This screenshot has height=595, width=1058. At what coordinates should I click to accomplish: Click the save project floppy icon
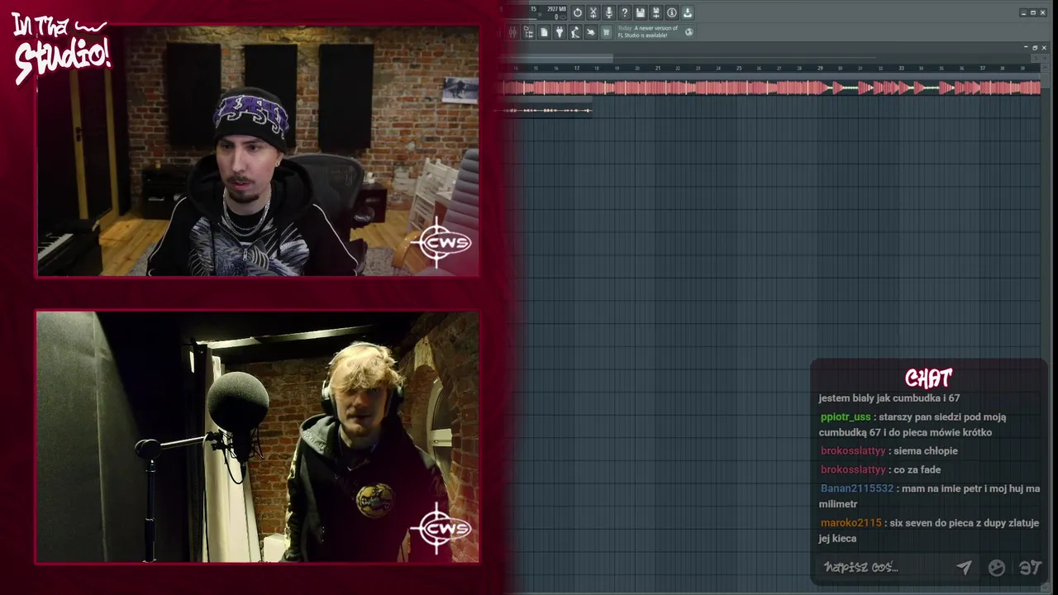(x=641, y=12)
